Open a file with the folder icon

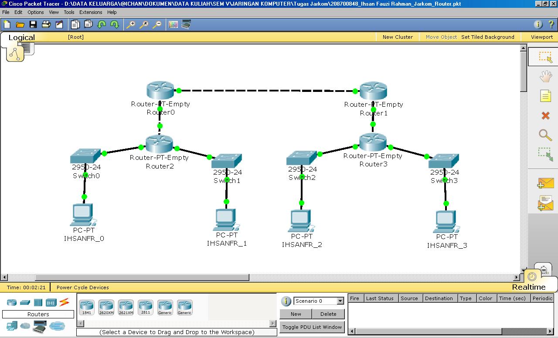pyautogui.click(x=20, y=24)
